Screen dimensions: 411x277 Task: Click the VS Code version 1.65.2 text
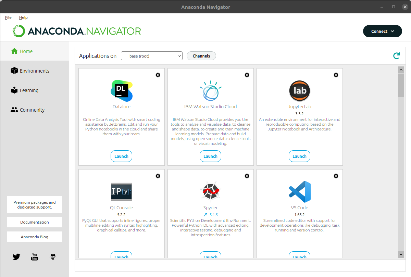(300, 215)
